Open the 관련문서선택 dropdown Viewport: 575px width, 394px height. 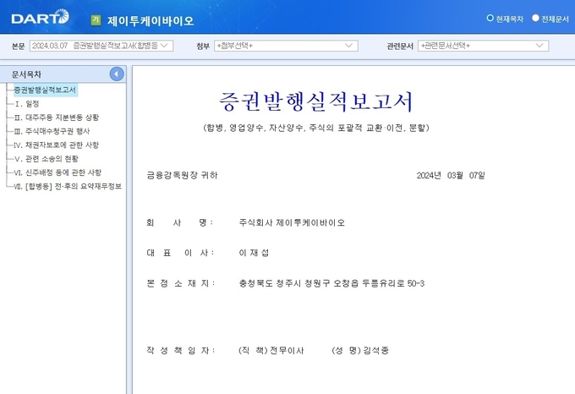coord(484,46)
